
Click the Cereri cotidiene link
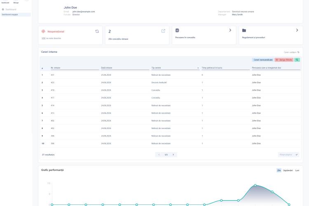[290, 52]
